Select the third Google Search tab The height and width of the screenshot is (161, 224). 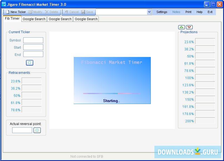click(x=86, y=19)
